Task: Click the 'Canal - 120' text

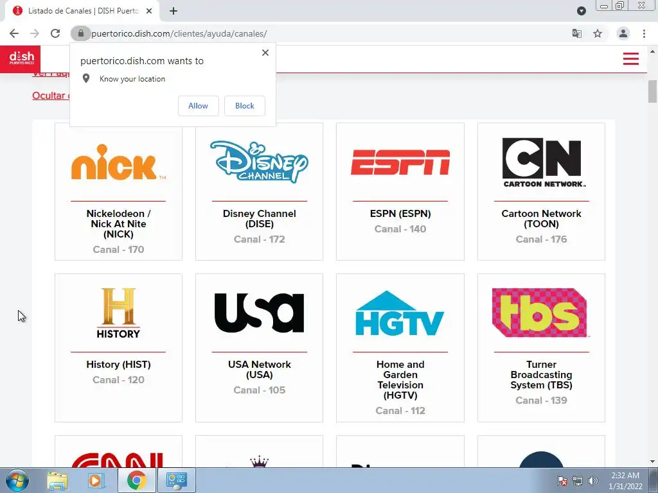Action: tap(118, 380)
